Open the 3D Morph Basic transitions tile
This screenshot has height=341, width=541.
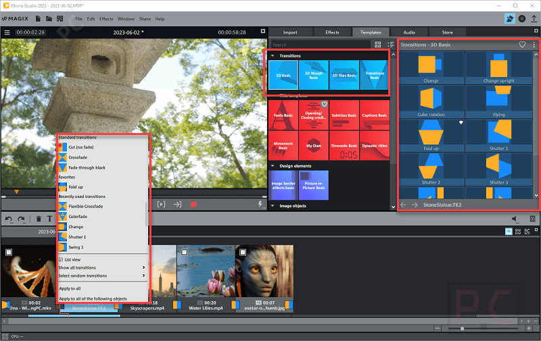[x=314, y=75]
